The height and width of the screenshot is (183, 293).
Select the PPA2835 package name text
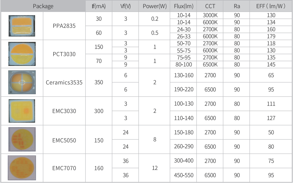[x=64, y=26]
